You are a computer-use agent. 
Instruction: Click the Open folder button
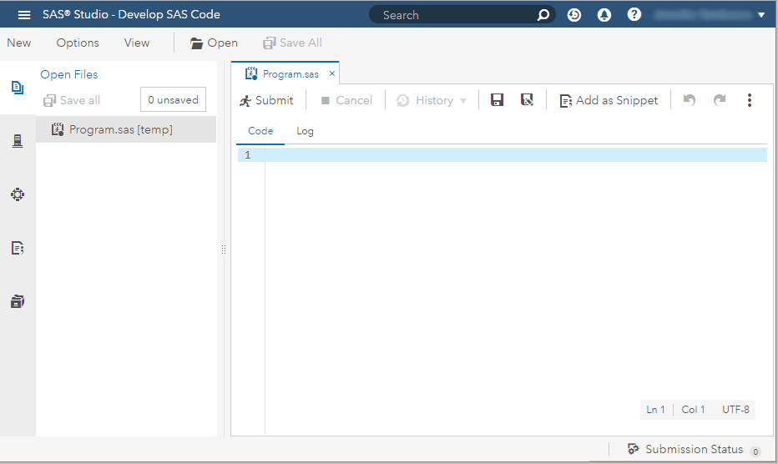[x=214, y=43]
